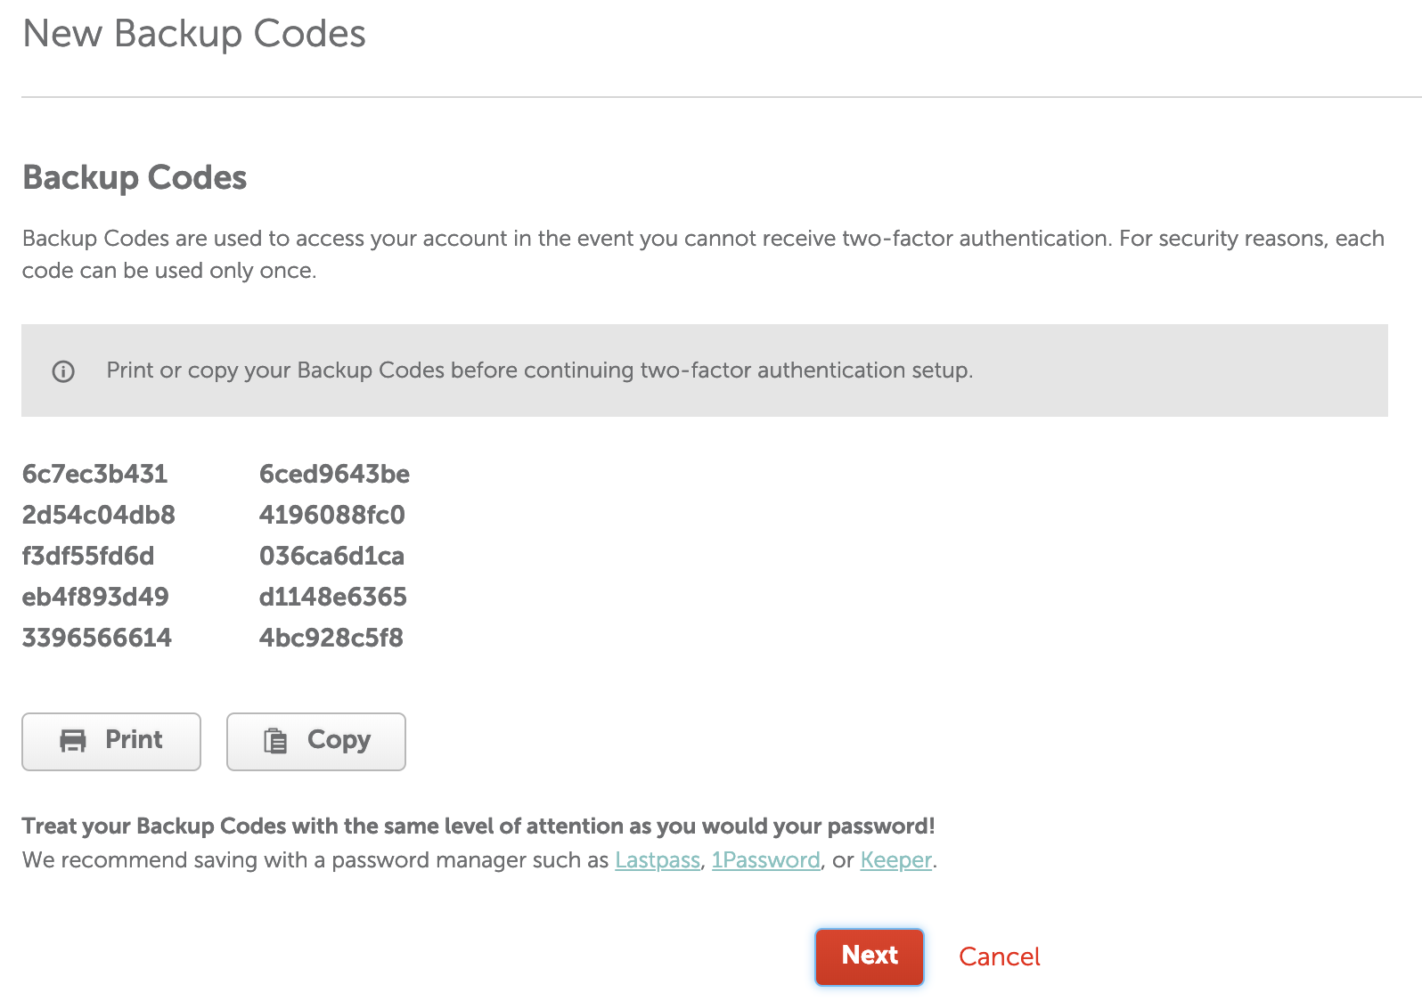Select backup code 2d54c04db8
Image resolution: width=1422 pixels, height=1001 pixels.
click(x=99, y=515)
